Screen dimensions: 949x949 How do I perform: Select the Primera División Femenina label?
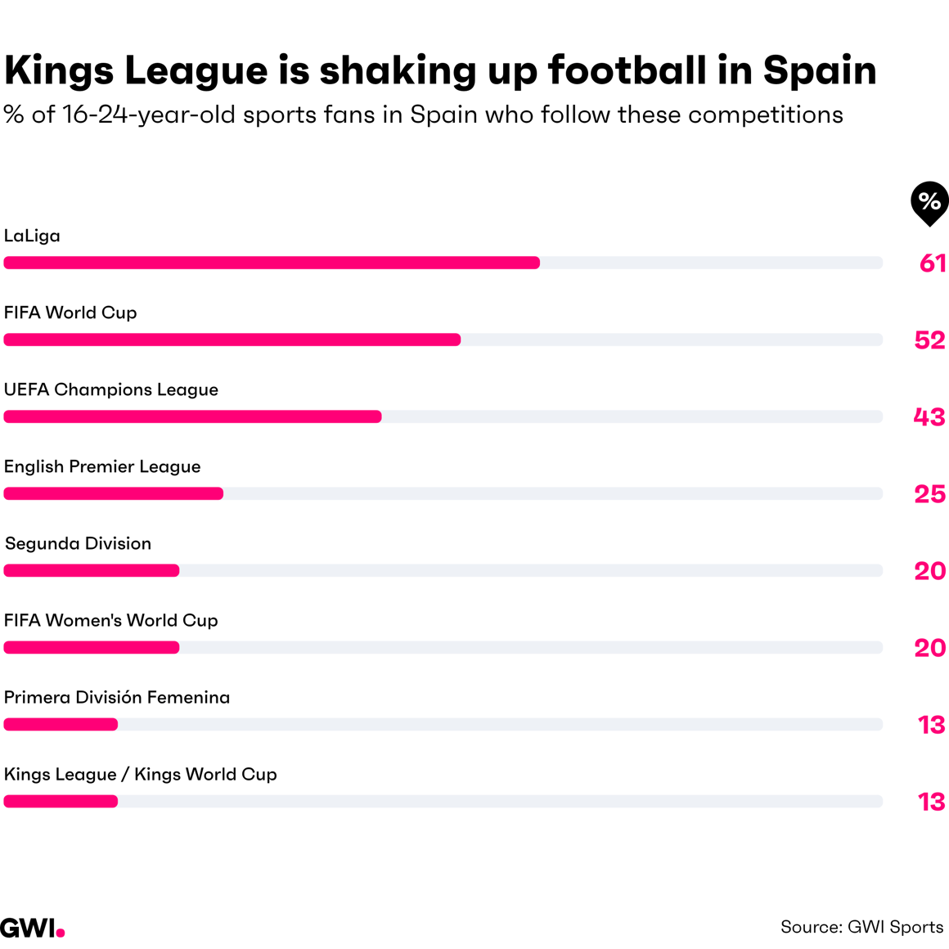click(x=117, y=697)
